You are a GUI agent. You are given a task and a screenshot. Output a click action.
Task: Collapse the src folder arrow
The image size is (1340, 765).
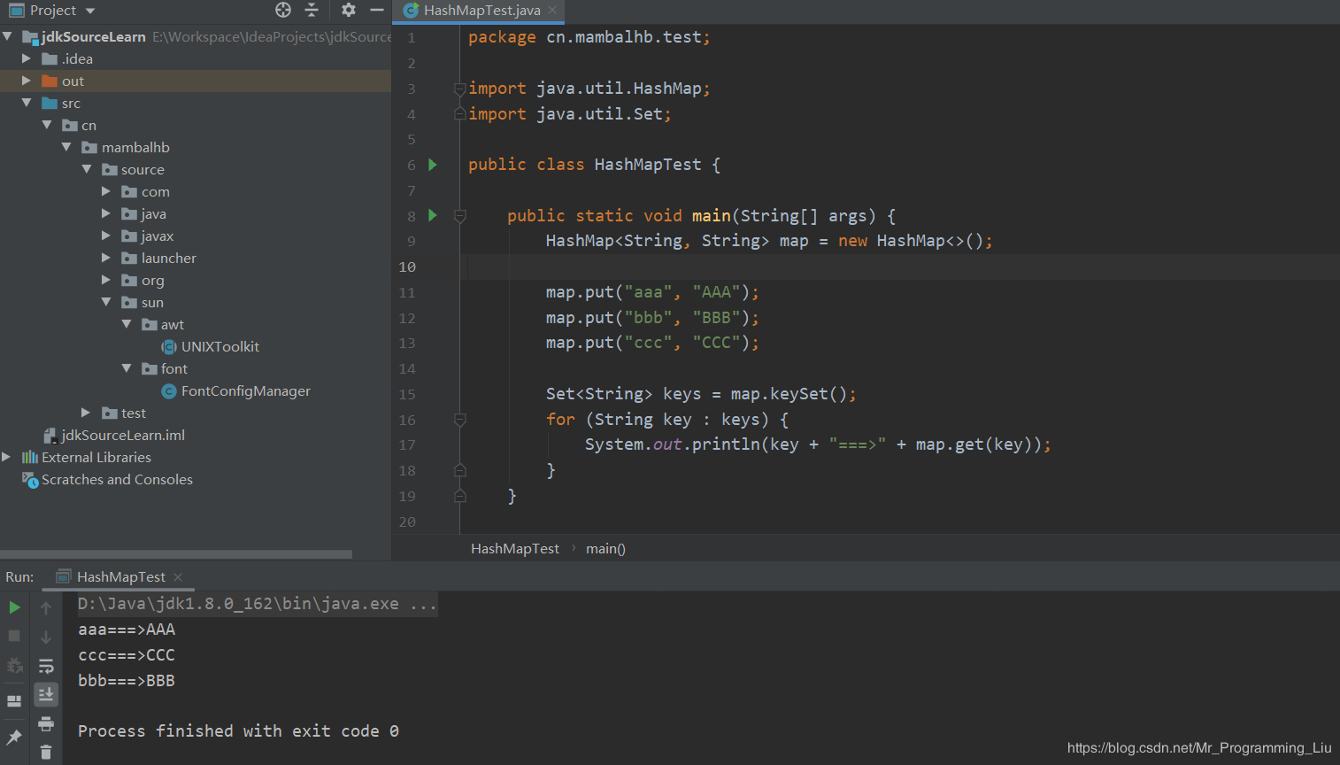pyautogui.click(x=27, y=103)
